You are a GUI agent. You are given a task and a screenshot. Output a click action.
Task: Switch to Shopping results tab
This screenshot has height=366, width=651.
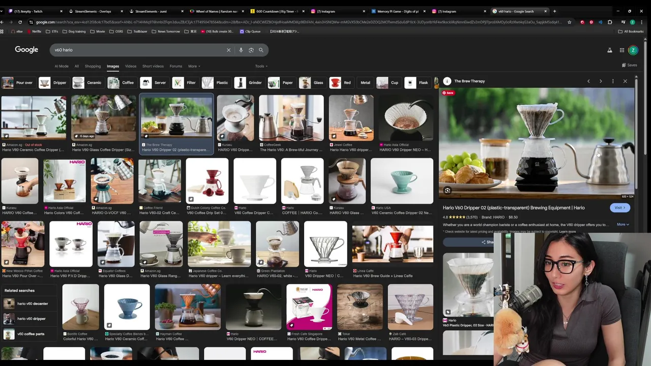(93, 66)
